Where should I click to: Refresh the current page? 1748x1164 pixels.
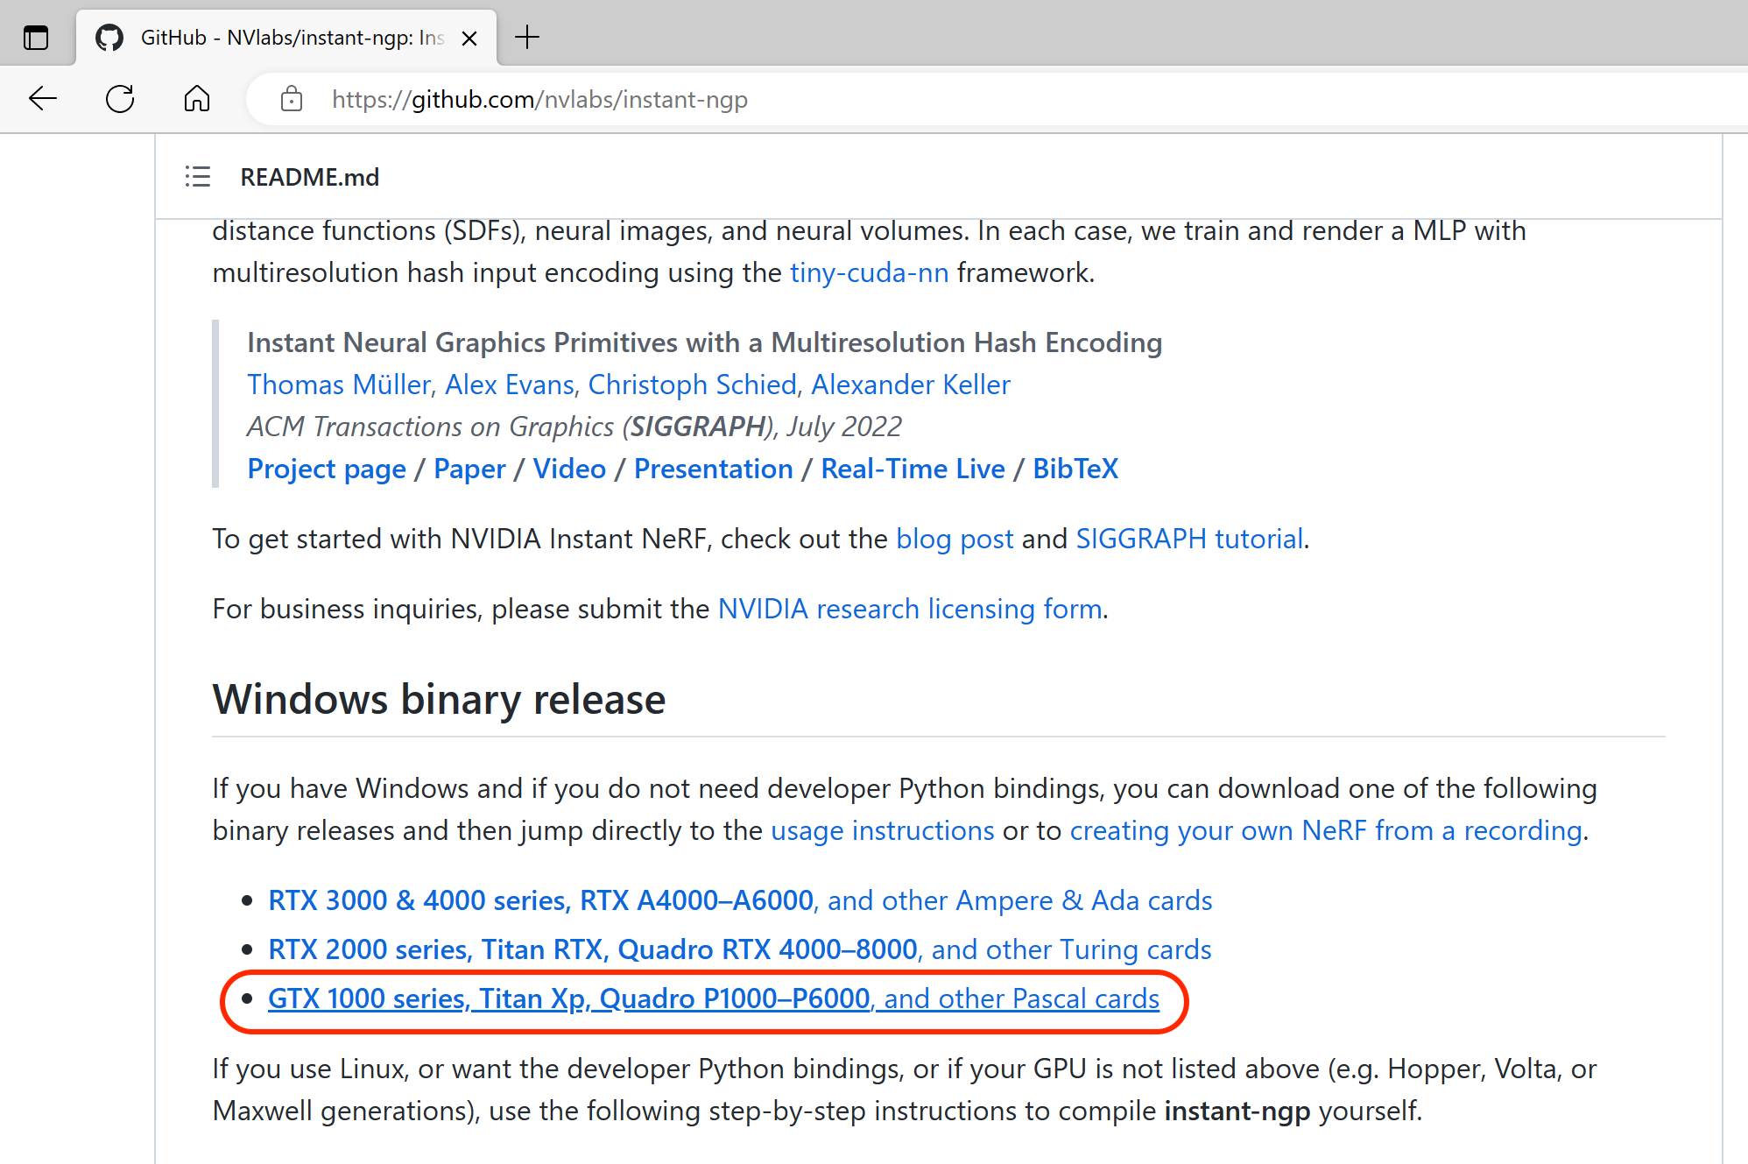pos(120,99)
